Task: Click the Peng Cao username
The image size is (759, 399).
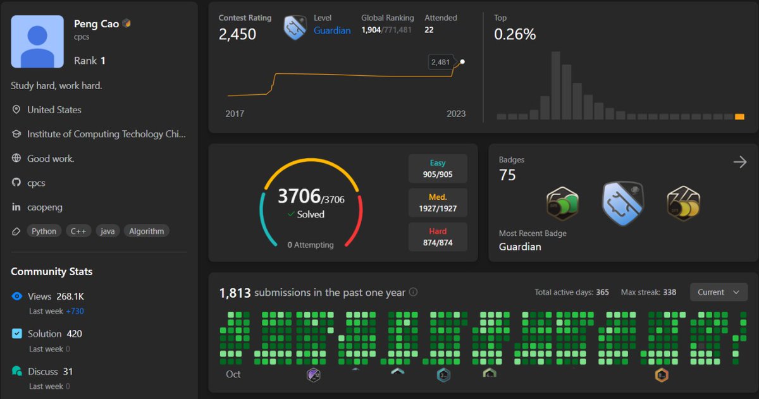Action: (x=97, y=24)
